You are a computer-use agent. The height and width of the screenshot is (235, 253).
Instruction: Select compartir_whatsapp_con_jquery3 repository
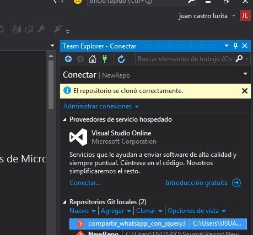pyautogui.click(x=158, y=223)
